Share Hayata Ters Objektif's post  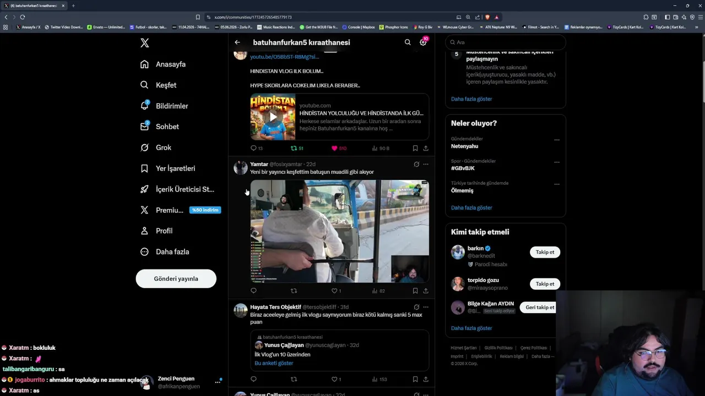tap(426, 379)
